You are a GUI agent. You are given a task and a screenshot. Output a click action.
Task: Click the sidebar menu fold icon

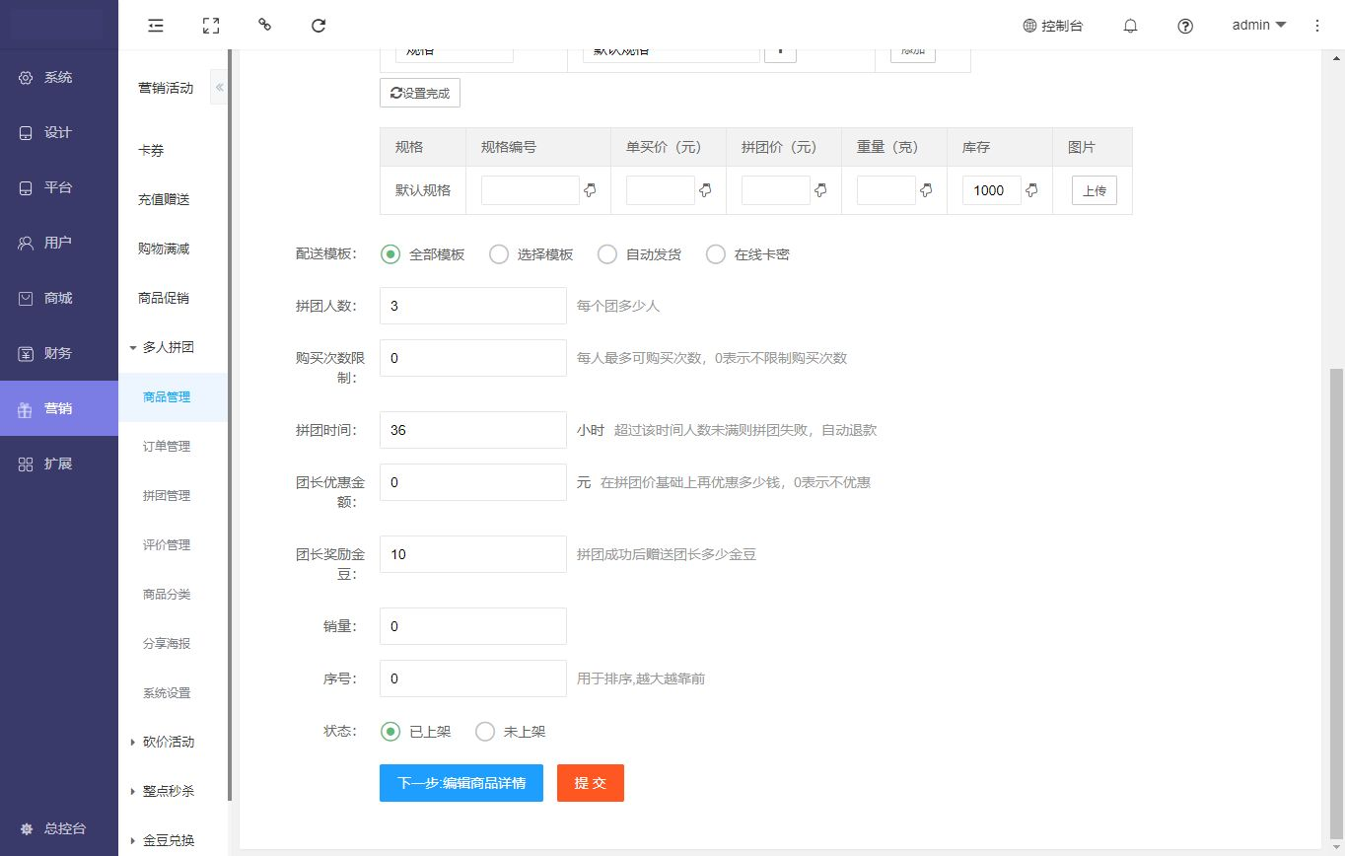point(156,26)
